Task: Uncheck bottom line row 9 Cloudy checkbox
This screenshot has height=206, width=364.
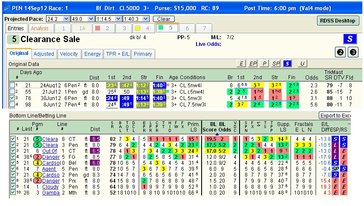Action: point(13,186)
